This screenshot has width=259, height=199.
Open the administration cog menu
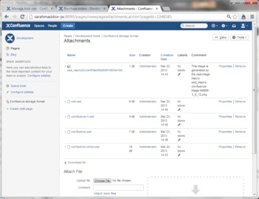coord(224,26)
